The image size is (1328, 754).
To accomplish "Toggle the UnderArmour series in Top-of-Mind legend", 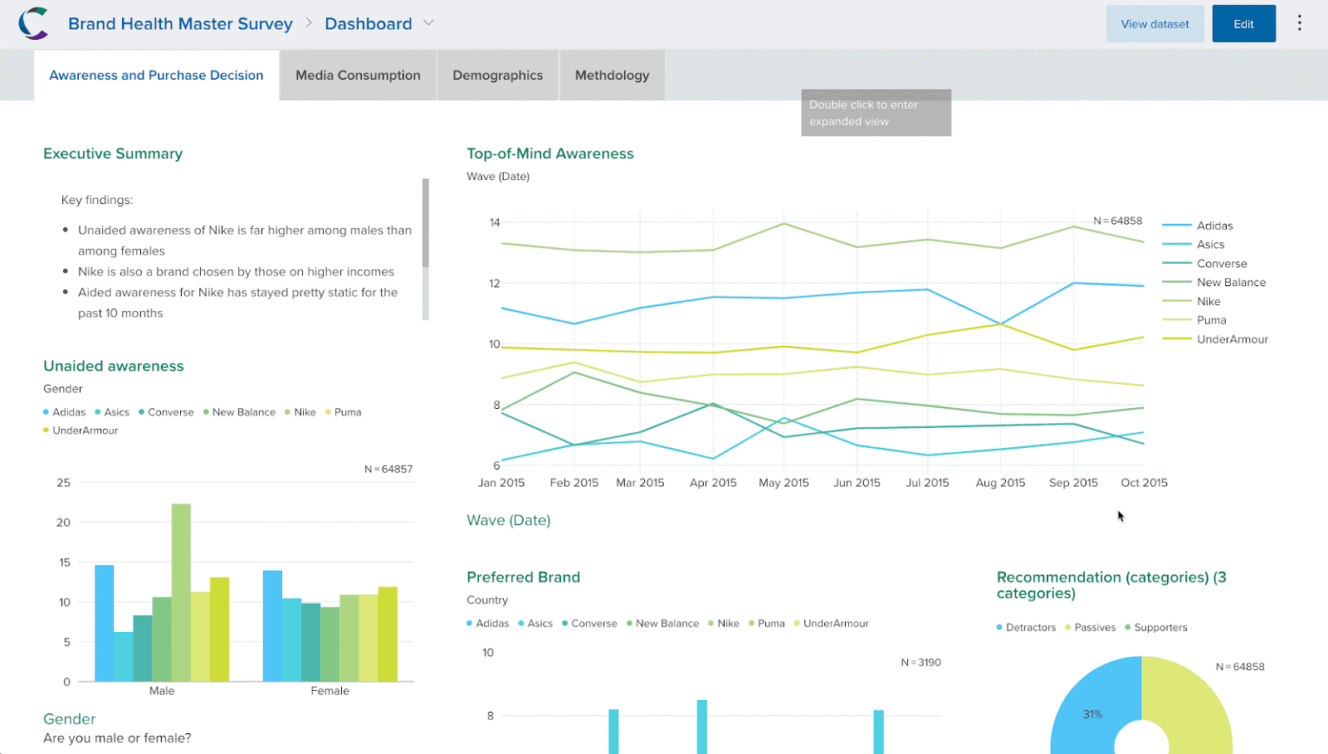I will pos(1215,339).
